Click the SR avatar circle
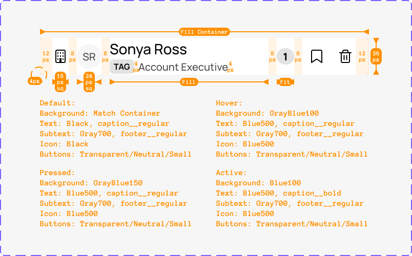Screen dimensions: 412x256 [89, 56]
